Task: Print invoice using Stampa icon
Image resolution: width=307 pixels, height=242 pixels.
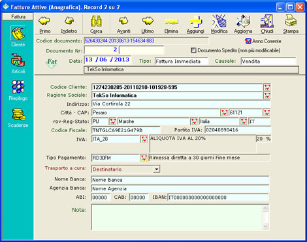Action: click(291, 24)
